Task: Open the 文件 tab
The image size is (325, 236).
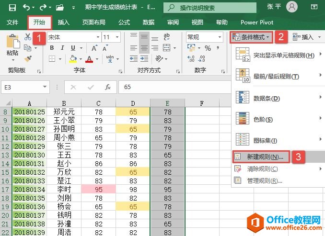Action: (x=12, y=22)
